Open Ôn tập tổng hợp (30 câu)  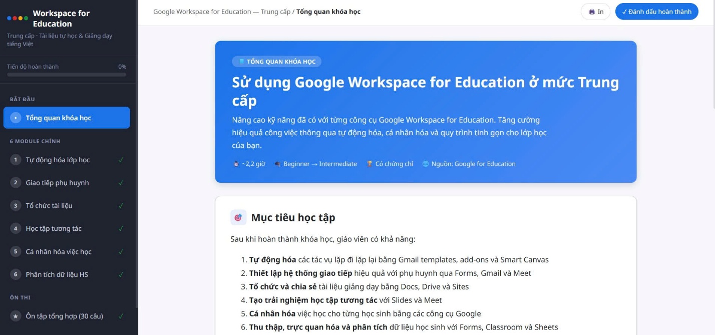(67, 316)
